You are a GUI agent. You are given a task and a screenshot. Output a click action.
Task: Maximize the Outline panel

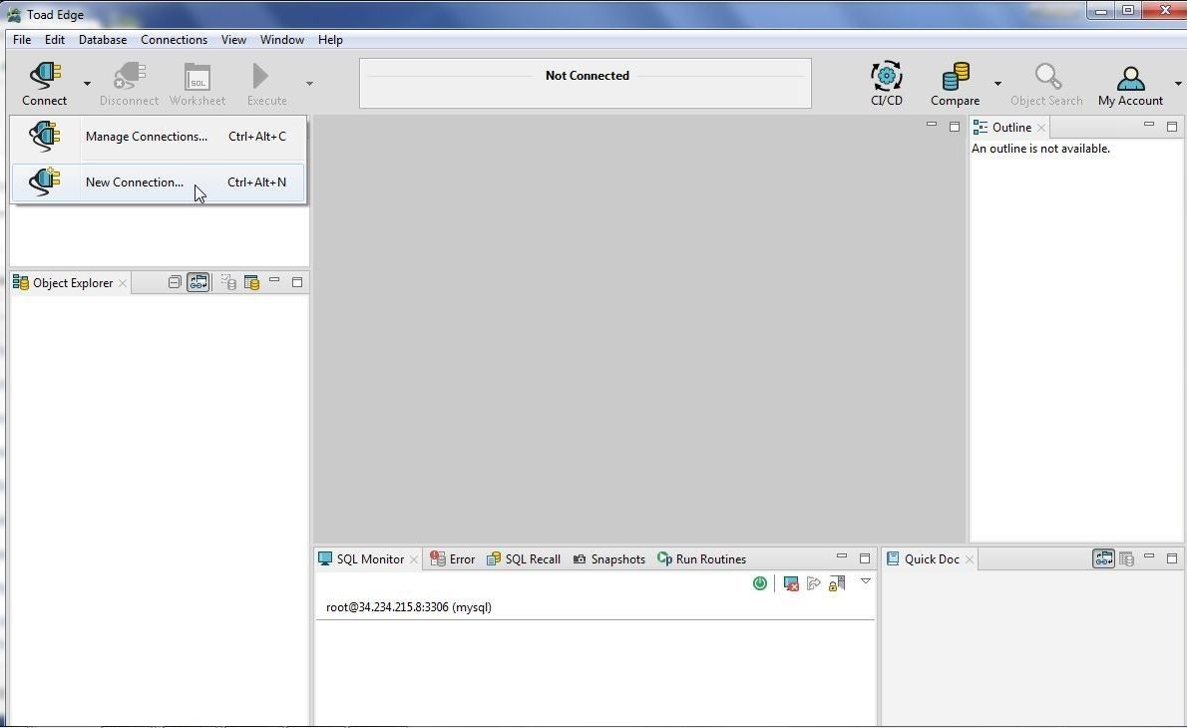[x=1172, y=127]
